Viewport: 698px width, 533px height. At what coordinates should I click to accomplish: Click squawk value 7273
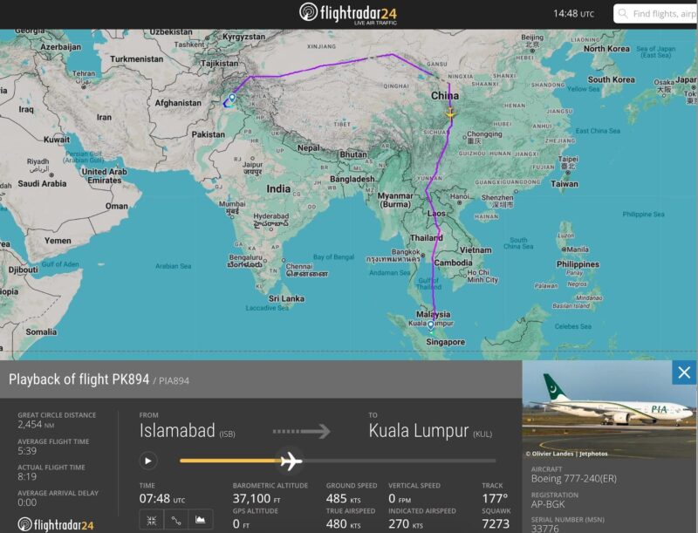click(x=496, y=523)
